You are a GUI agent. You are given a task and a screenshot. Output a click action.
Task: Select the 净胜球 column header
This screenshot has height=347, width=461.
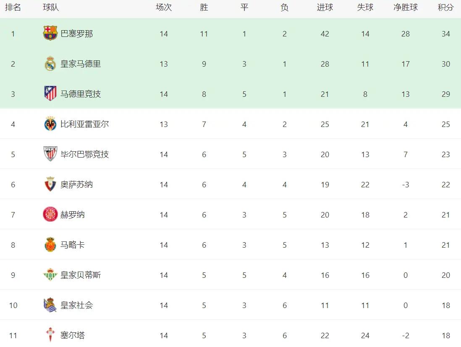[406, 8]
